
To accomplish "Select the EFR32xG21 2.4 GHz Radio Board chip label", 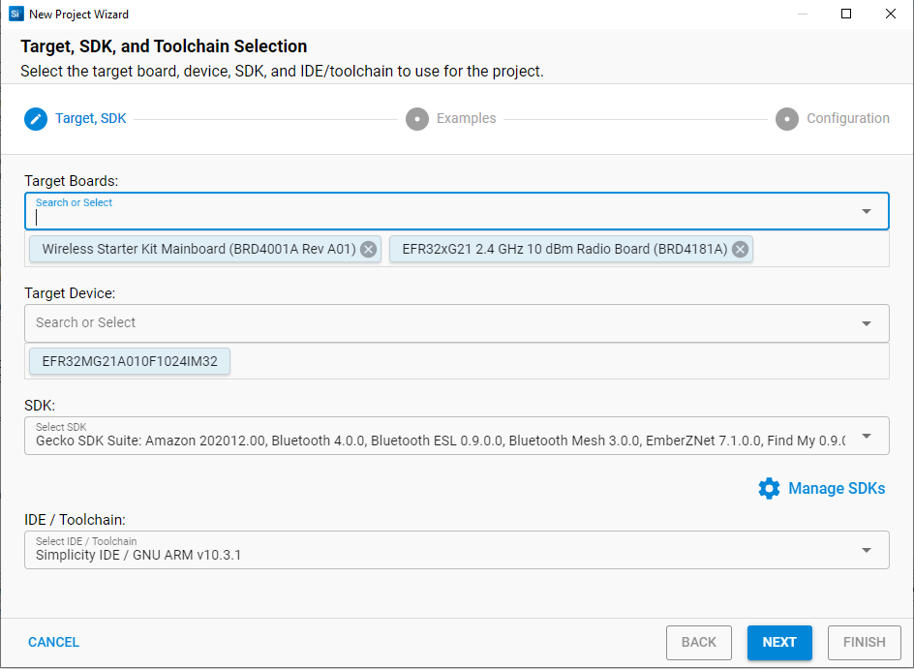I will click(564, 250).
